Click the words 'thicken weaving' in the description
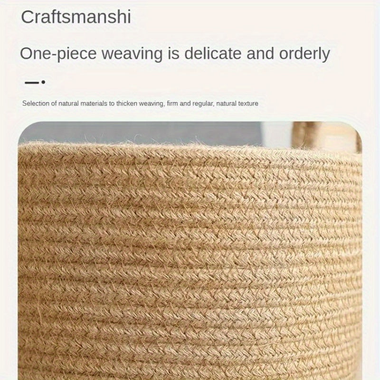The height and width of the screenshot is (380, 380). click(140, 104)
